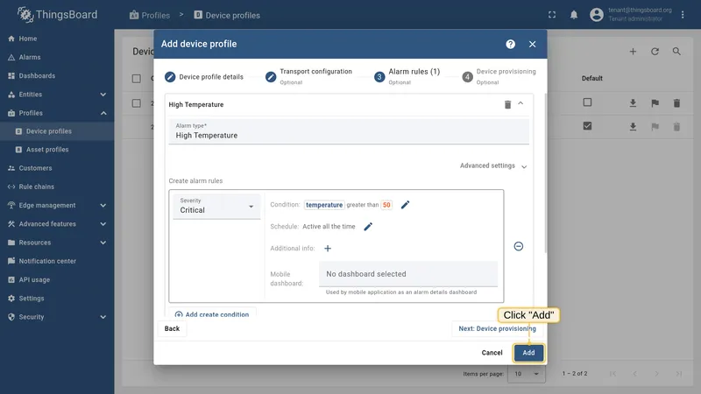Click the Profiles breadcrumb

click(x=150, y=15)
